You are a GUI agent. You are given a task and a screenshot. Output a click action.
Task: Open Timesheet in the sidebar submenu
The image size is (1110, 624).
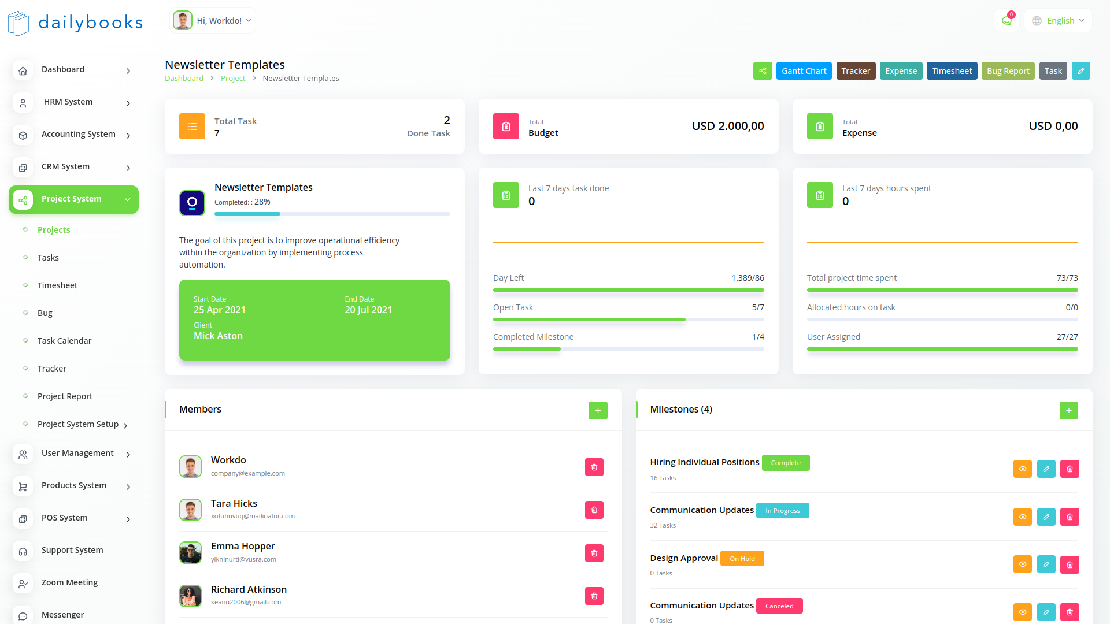[57, 285]
